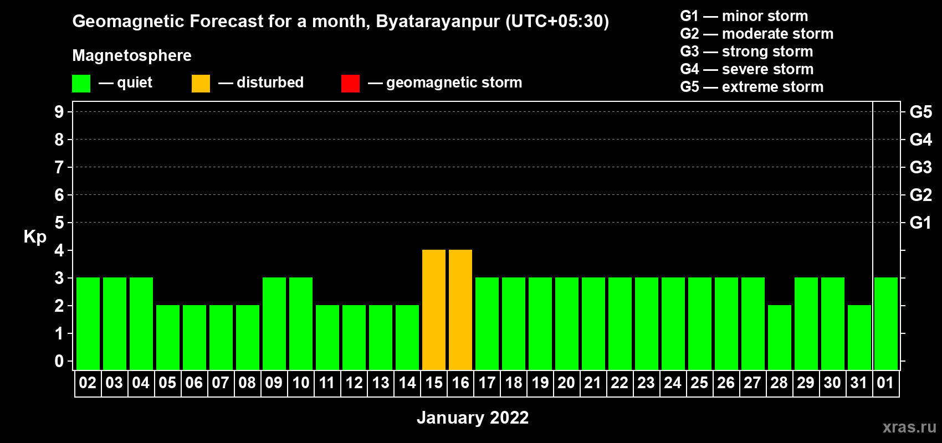Image resolution: width=942 pixels, height=443 pixels.
Task: Click the green bar for day 09
Action: [274, 323]
